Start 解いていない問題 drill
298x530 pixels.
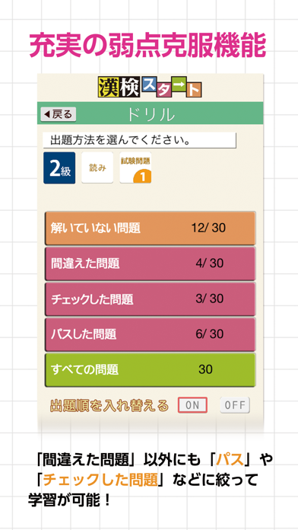click(151, 228)
